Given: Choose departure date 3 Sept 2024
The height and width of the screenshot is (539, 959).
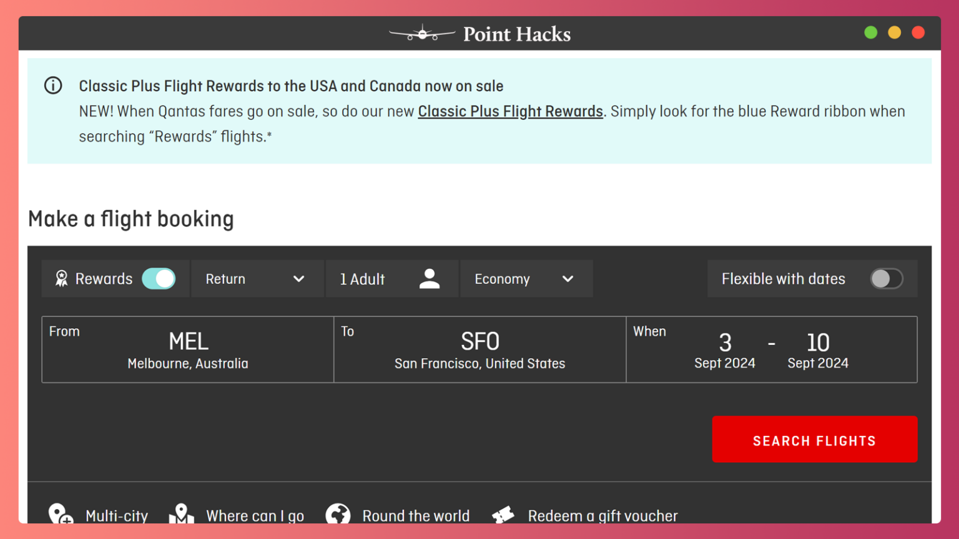Looking at the screenshot, I should (x=725, y=351).
